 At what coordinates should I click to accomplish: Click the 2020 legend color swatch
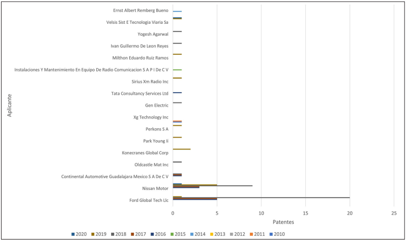click(x=73, y=234)
